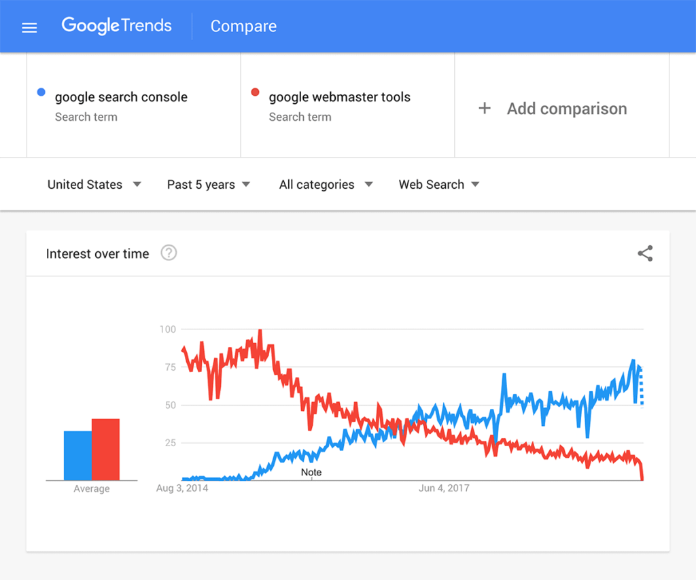Click the red dot for google webmaster tools
Image resolution: width=696 pixels, height=580 pixels.
coord(255,91)
